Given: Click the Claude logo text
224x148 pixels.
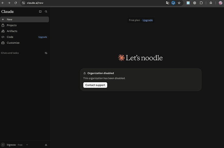Looking at the screenshot, I should pos(7,12).
